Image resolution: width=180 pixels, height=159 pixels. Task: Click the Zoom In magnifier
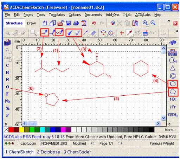point(145,23)
